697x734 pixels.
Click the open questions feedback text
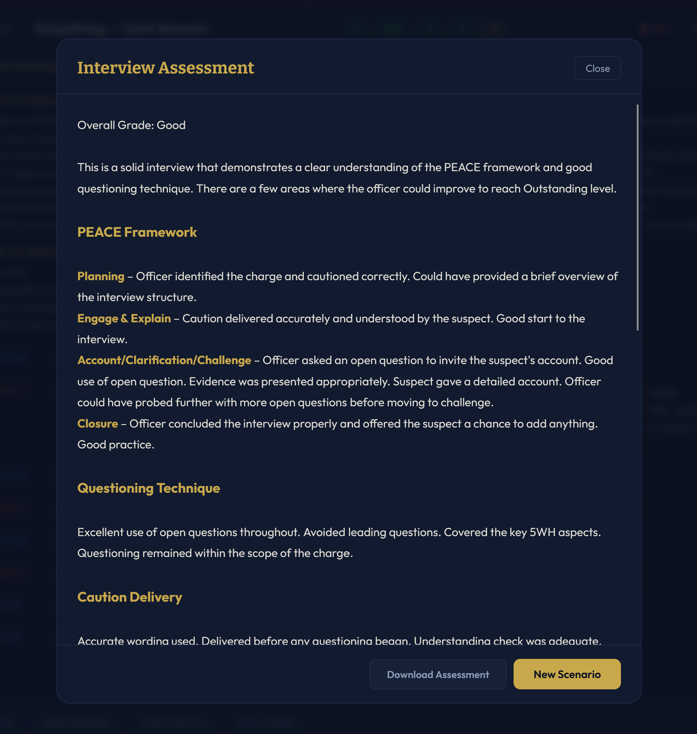click(338, 532)
